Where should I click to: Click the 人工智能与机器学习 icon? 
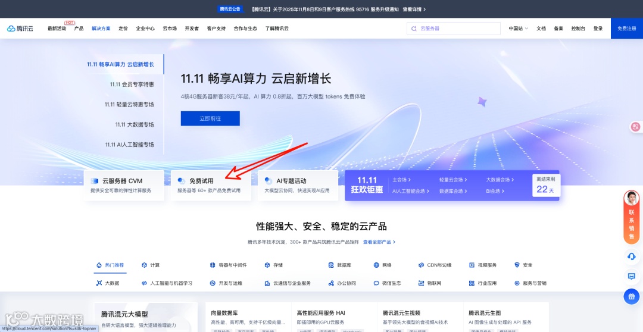pyautogui.click(x=144, y=283)
